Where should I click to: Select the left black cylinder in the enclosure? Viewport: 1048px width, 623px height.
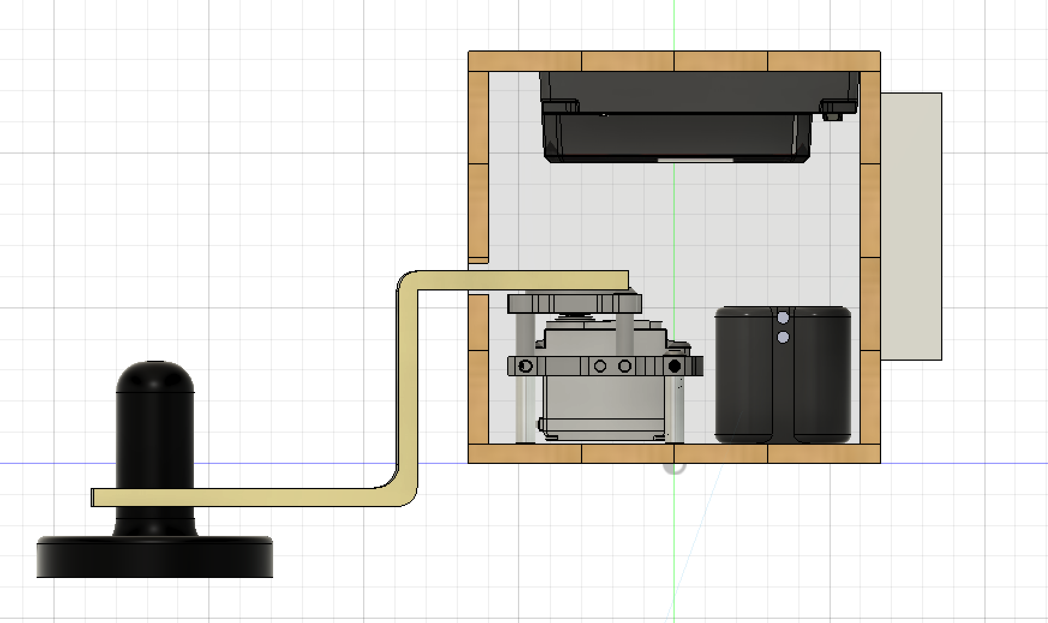[x=744, y=375]
